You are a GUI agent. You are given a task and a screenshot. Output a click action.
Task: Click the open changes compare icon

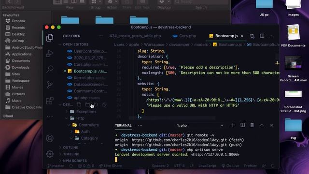[x=252, y=36]
